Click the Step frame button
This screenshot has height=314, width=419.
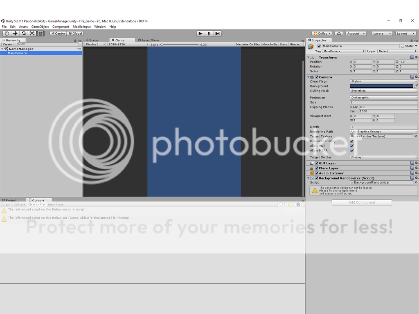218,34
